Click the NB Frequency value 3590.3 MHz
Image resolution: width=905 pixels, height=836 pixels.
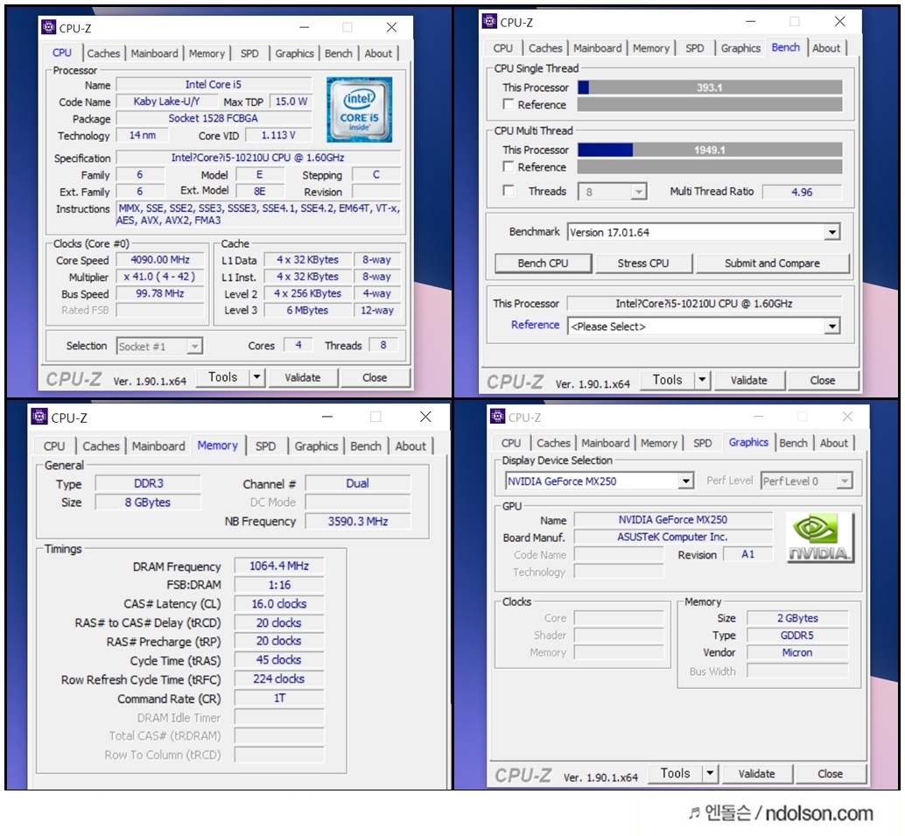coord(358,522)
